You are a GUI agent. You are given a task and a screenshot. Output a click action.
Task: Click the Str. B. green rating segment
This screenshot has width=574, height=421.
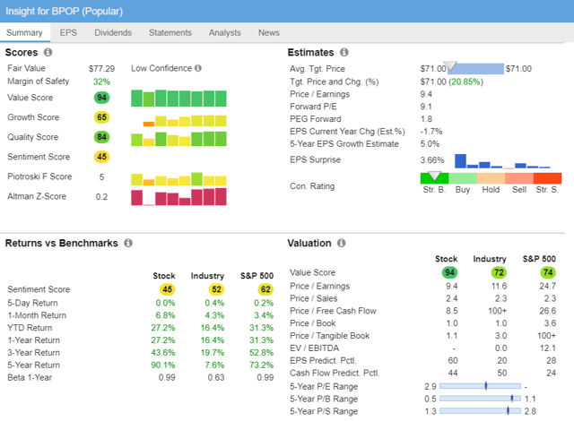click(x=434, y=178)
